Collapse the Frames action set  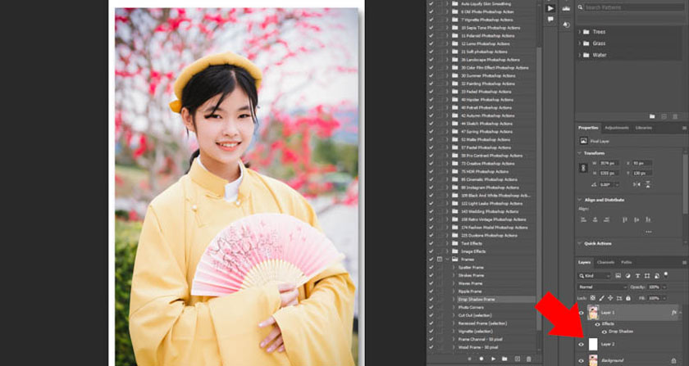coord(447,259)
